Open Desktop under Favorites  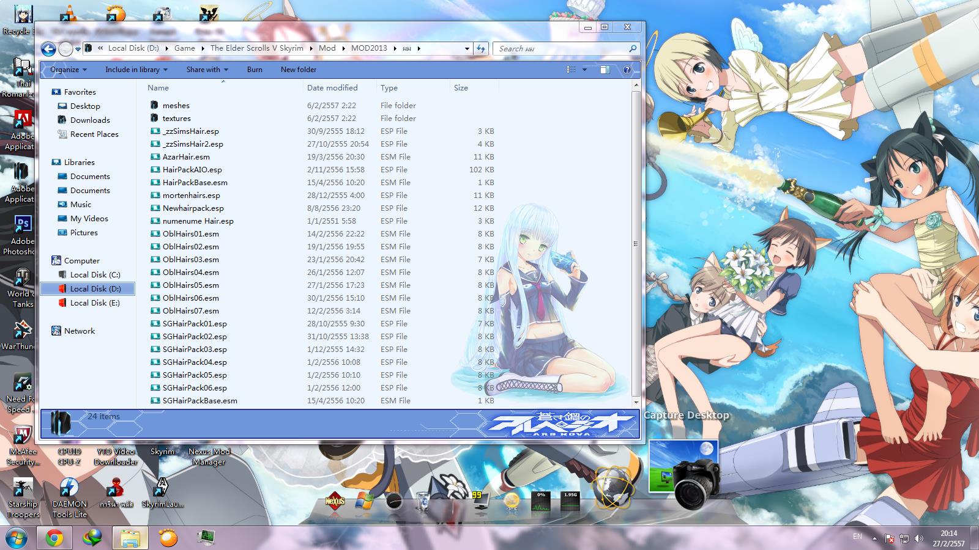click(85, 106)
